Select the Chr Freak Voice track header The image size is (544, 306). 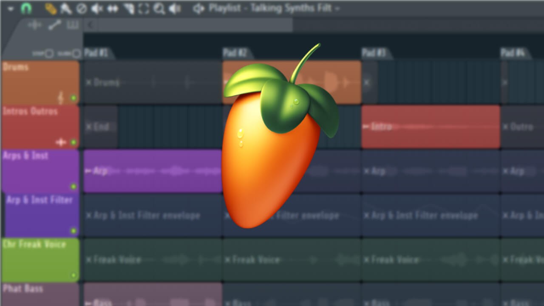40,259
